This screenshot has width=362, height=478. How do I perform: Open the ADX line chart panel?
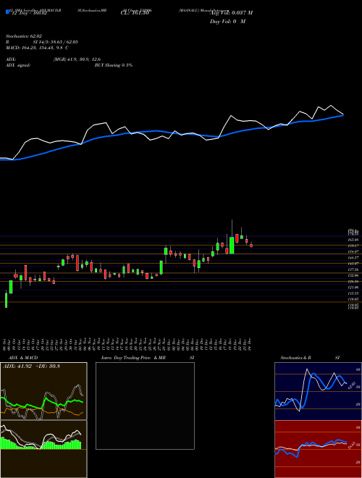point(43,391)
